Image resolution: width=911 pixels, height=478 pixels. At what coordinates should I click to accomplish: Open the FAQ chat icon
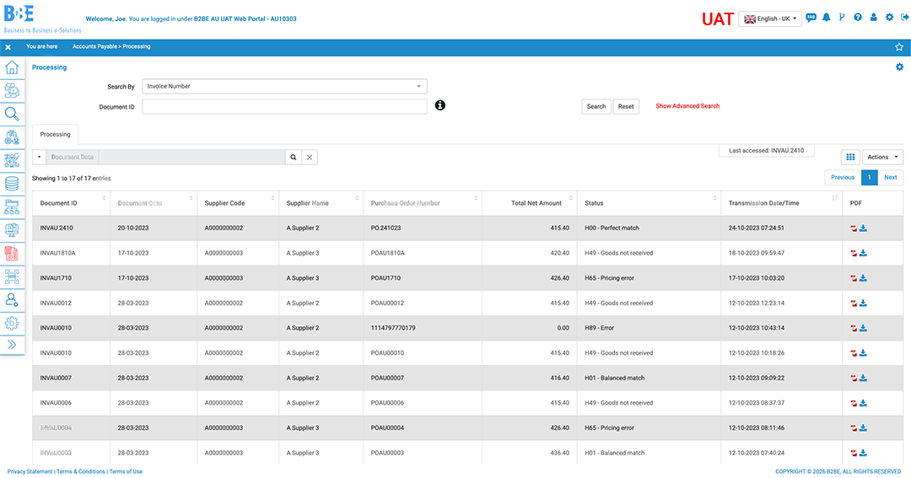811,18
